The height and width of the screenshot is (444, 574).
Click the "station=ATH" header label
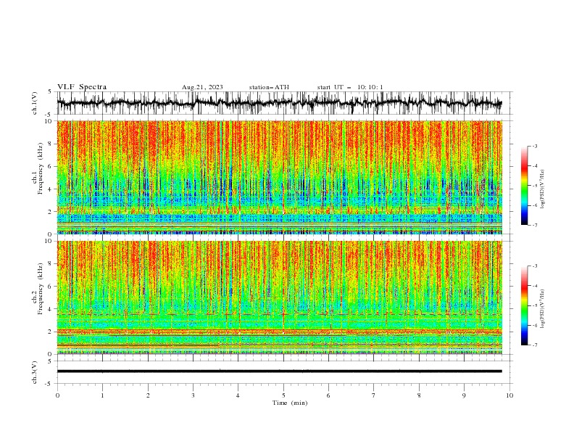[x=269, y=87]
